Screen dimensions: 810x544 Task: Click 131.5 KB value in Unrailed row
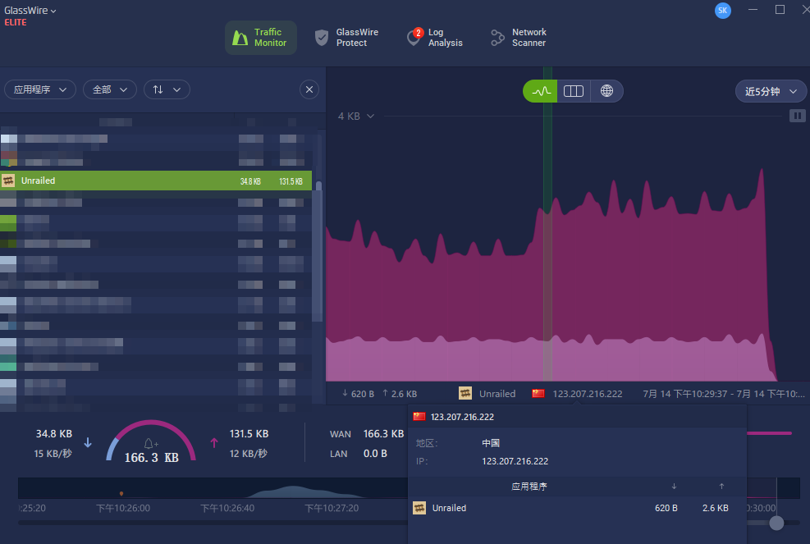pyautogui.click(x=291, y=181)
